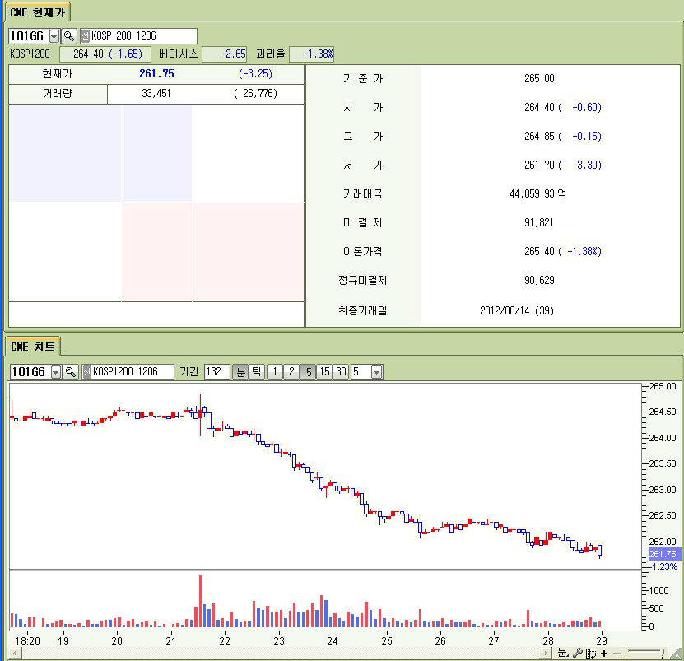
Task: Toggle the 틱 (tick) chart mode
Action: click(x=256, y=372)
